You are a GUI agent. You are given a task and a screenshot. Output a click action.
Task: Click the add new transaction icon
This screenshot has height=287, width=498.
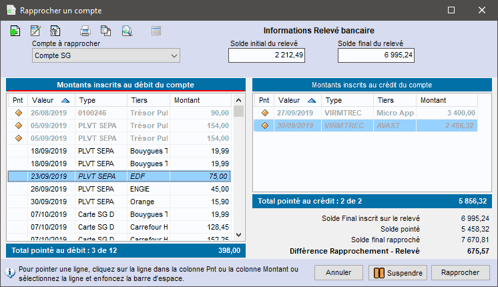pyautogui.click(x=15, y=31)
